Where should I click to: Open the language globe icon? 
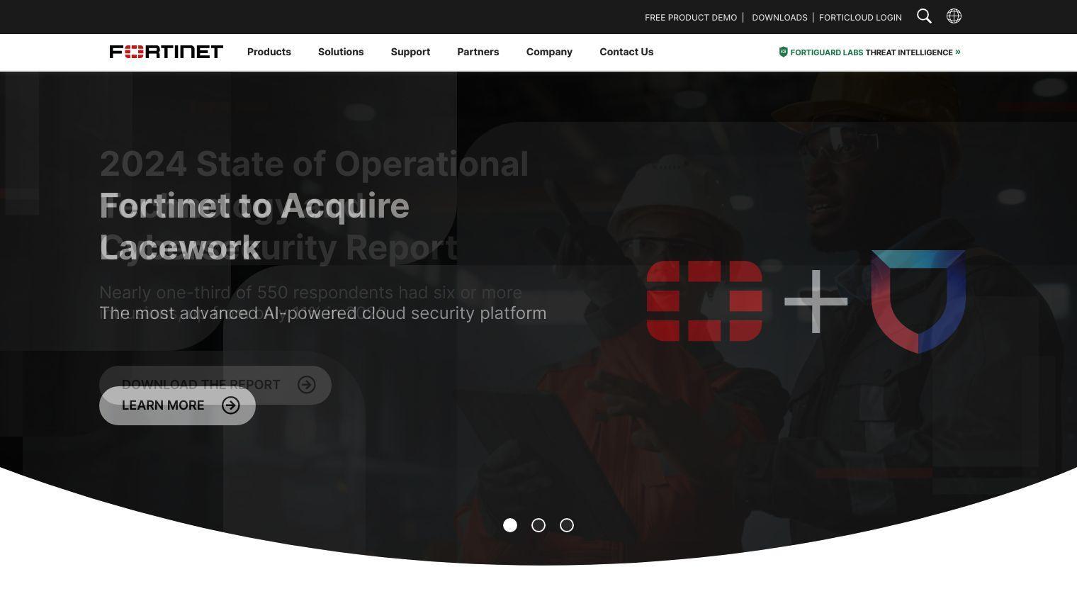tap(954, 16)
